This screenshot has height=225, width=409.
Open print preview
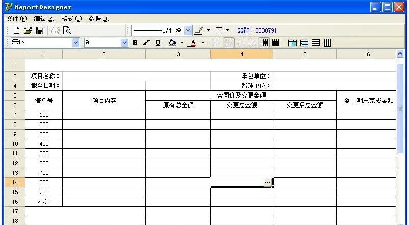[x=67, y=30]
